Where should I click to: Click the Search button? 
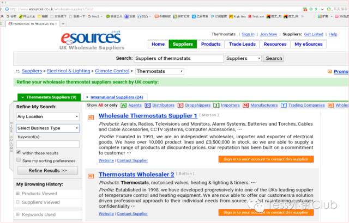(x=274, y=58)
